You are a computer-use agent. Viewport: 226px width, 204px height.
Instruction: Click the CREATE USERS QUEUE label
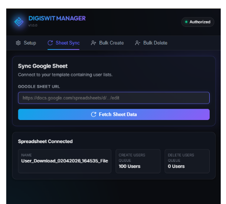[x=132, y=158]
